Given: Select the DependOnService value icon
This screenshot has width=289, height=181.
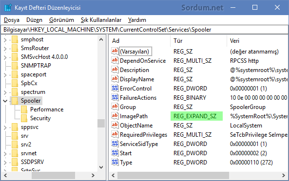Looking at the screenshot, I should (115, 60).
